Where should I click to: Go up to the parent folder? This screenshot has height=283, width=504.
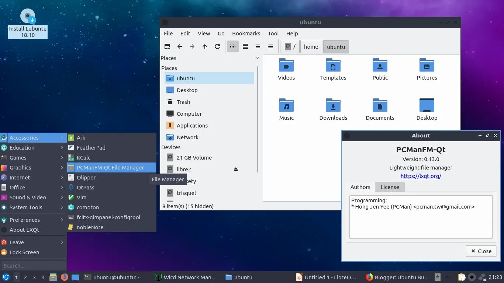click(205, 46)
